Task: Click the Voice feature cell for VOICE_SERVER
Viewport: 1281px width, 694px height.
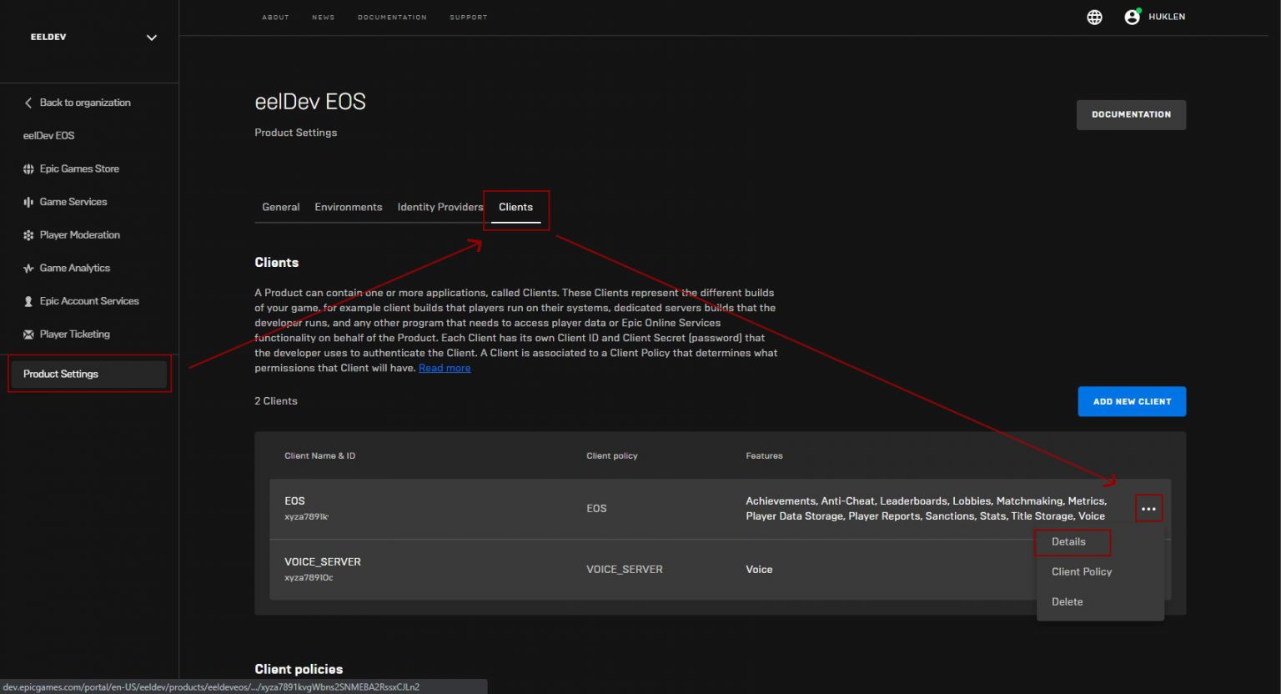Action: point(759,570)
